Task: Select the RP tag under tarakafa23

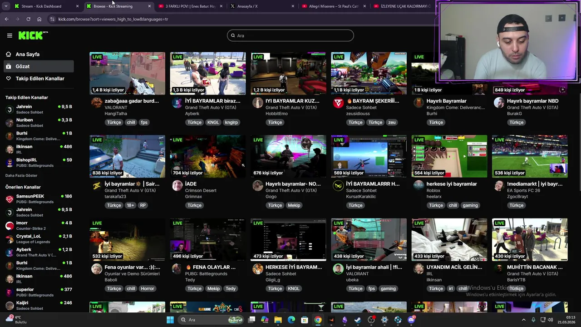Action: click(143, 205)
